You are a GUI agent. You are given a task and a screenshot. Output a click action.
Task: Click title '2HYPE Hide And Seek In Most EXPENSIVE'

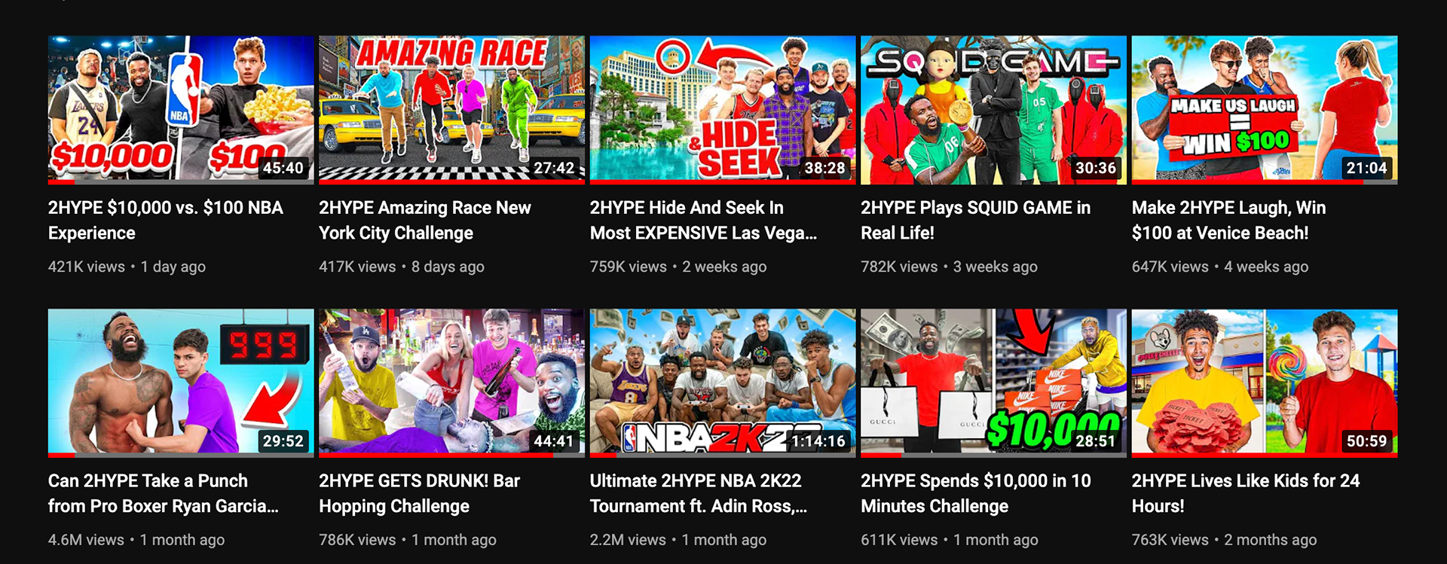(703, 220)
